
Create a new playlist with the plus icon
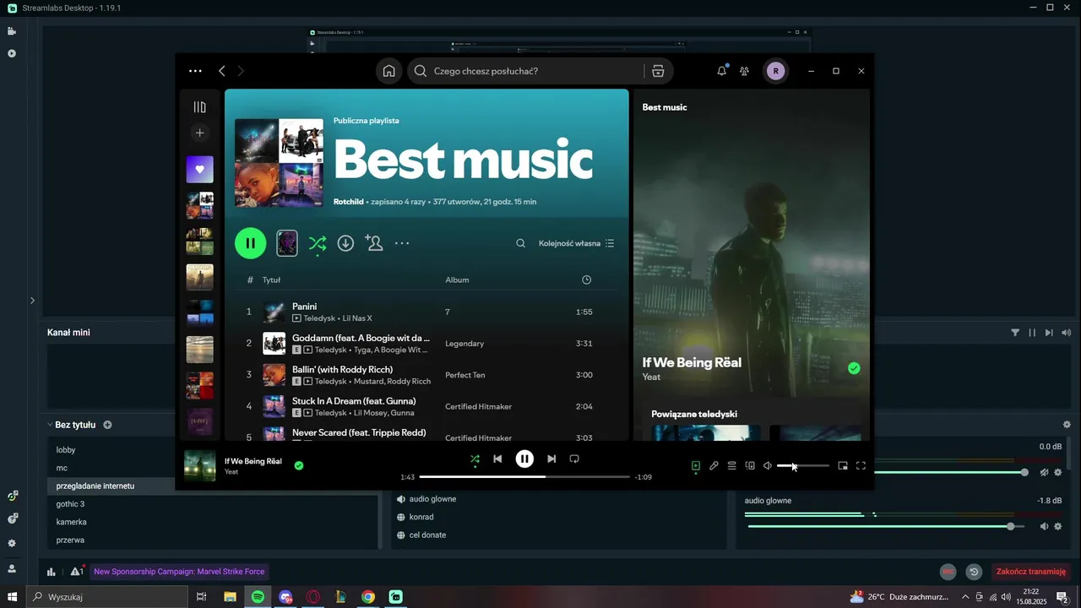click(x=199, y=133)
